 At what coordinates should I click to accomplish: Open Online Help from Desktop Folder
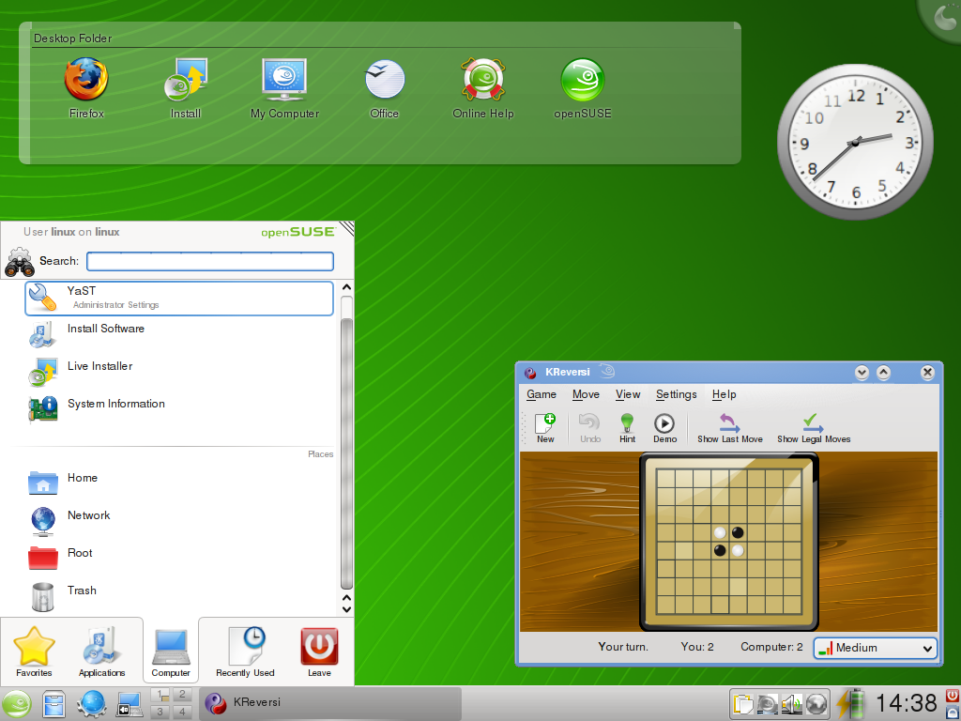[x=483, y=88]
